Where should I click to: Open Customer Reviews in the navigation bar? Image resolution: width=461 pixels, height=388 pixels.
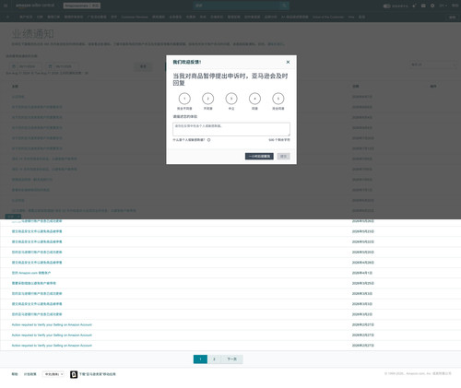point(135,18)
